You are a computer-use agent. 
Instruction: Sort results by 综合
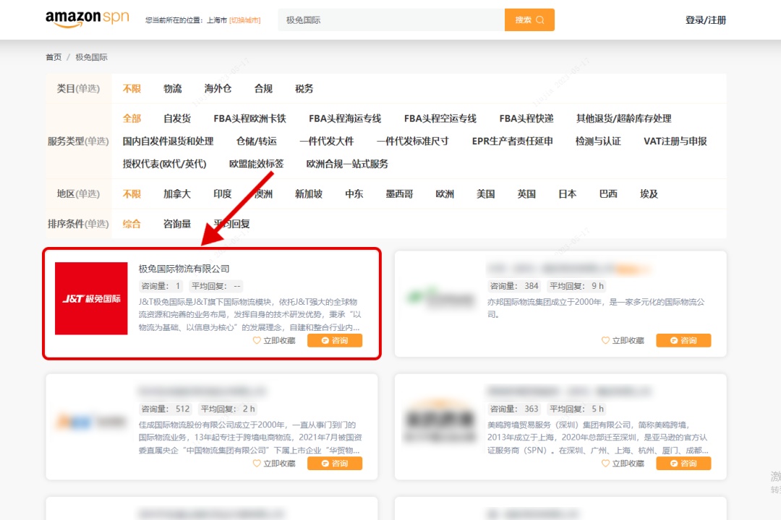132,224
